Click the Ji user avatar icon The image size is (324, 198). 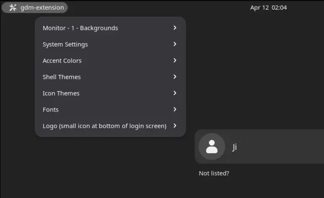point(212,147)
